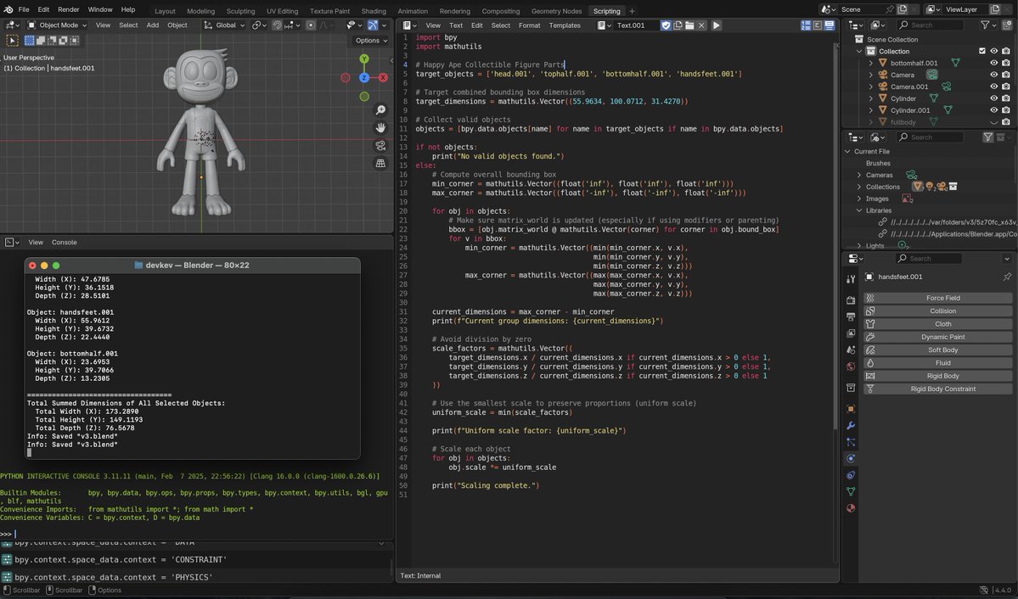Select the tweak cursor tool icon

coord(13,40)
